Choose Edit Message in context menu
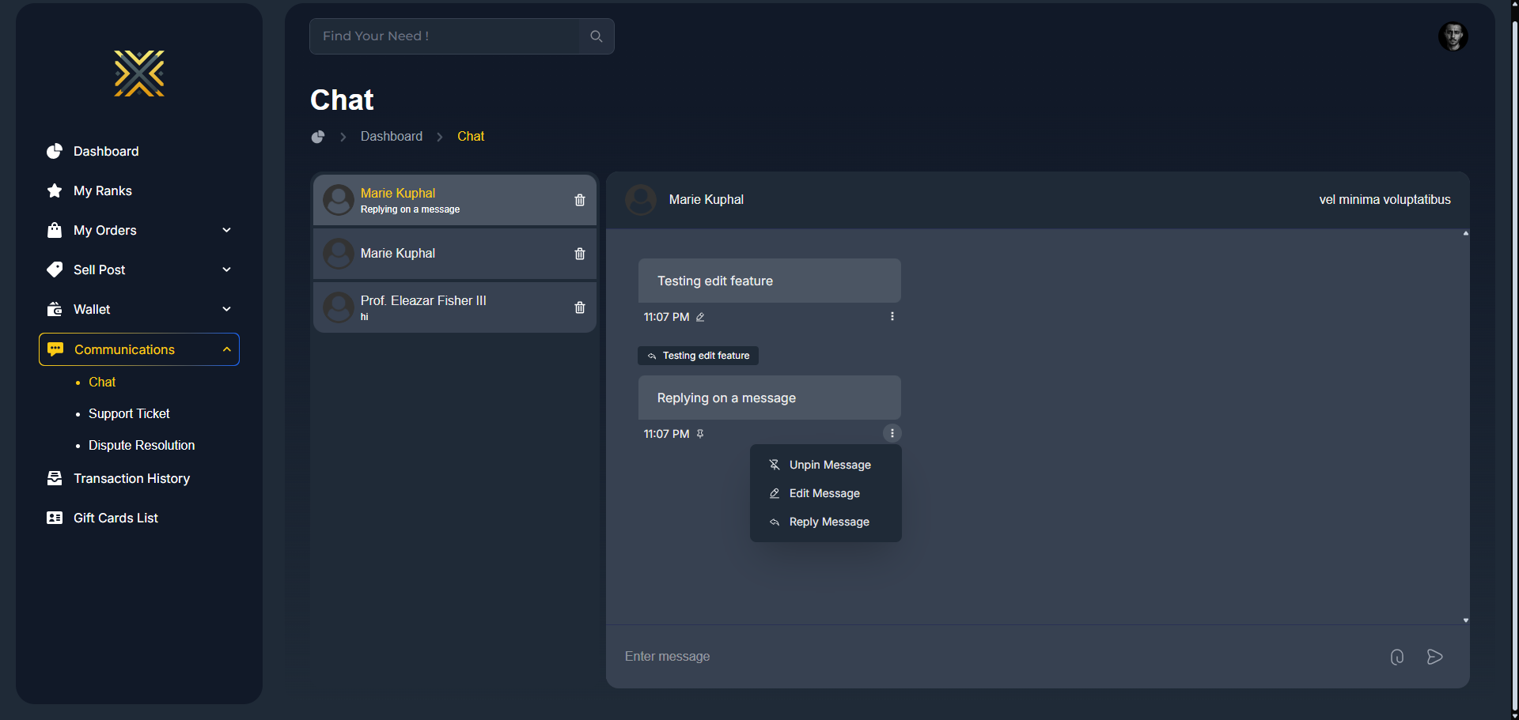 824,493
